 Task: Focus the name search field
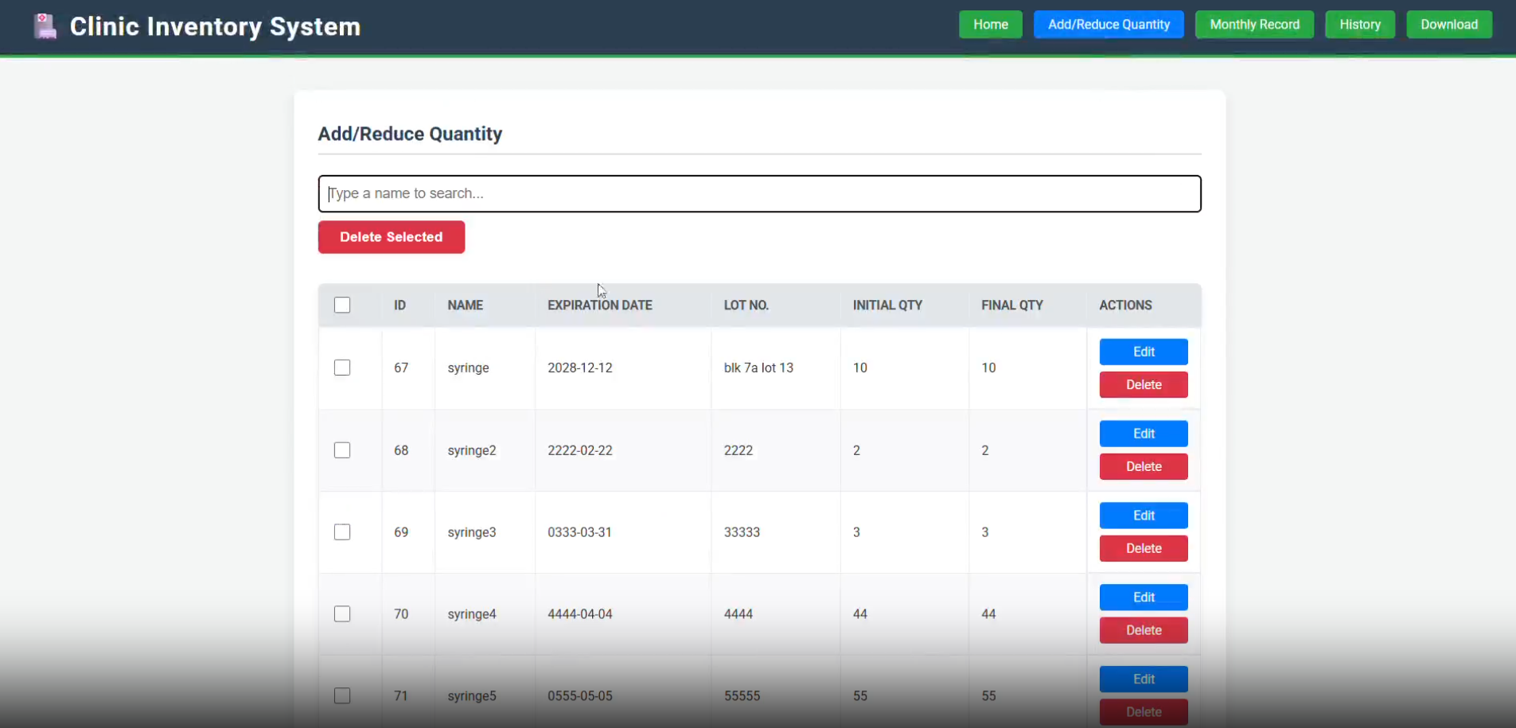tap(759, 193)
